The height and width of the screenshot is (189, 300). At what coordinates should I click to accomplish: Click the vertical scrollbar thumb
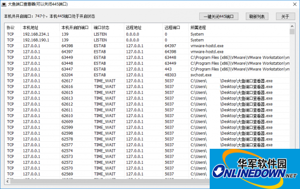[292, 32]
